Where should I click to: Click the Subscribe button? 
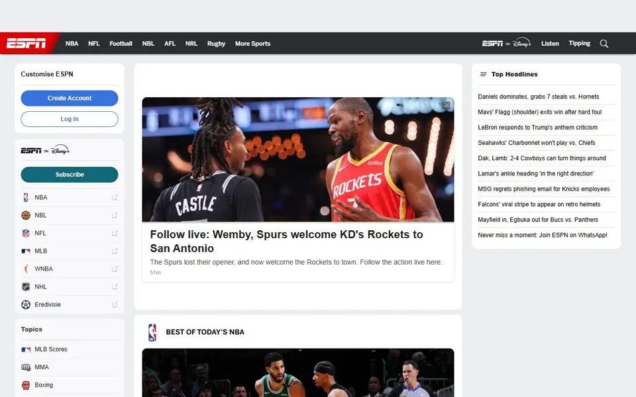pyautogui.click(x=70, y=175)
